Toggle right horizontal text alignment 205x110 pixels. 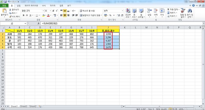[x=68, y=15]
